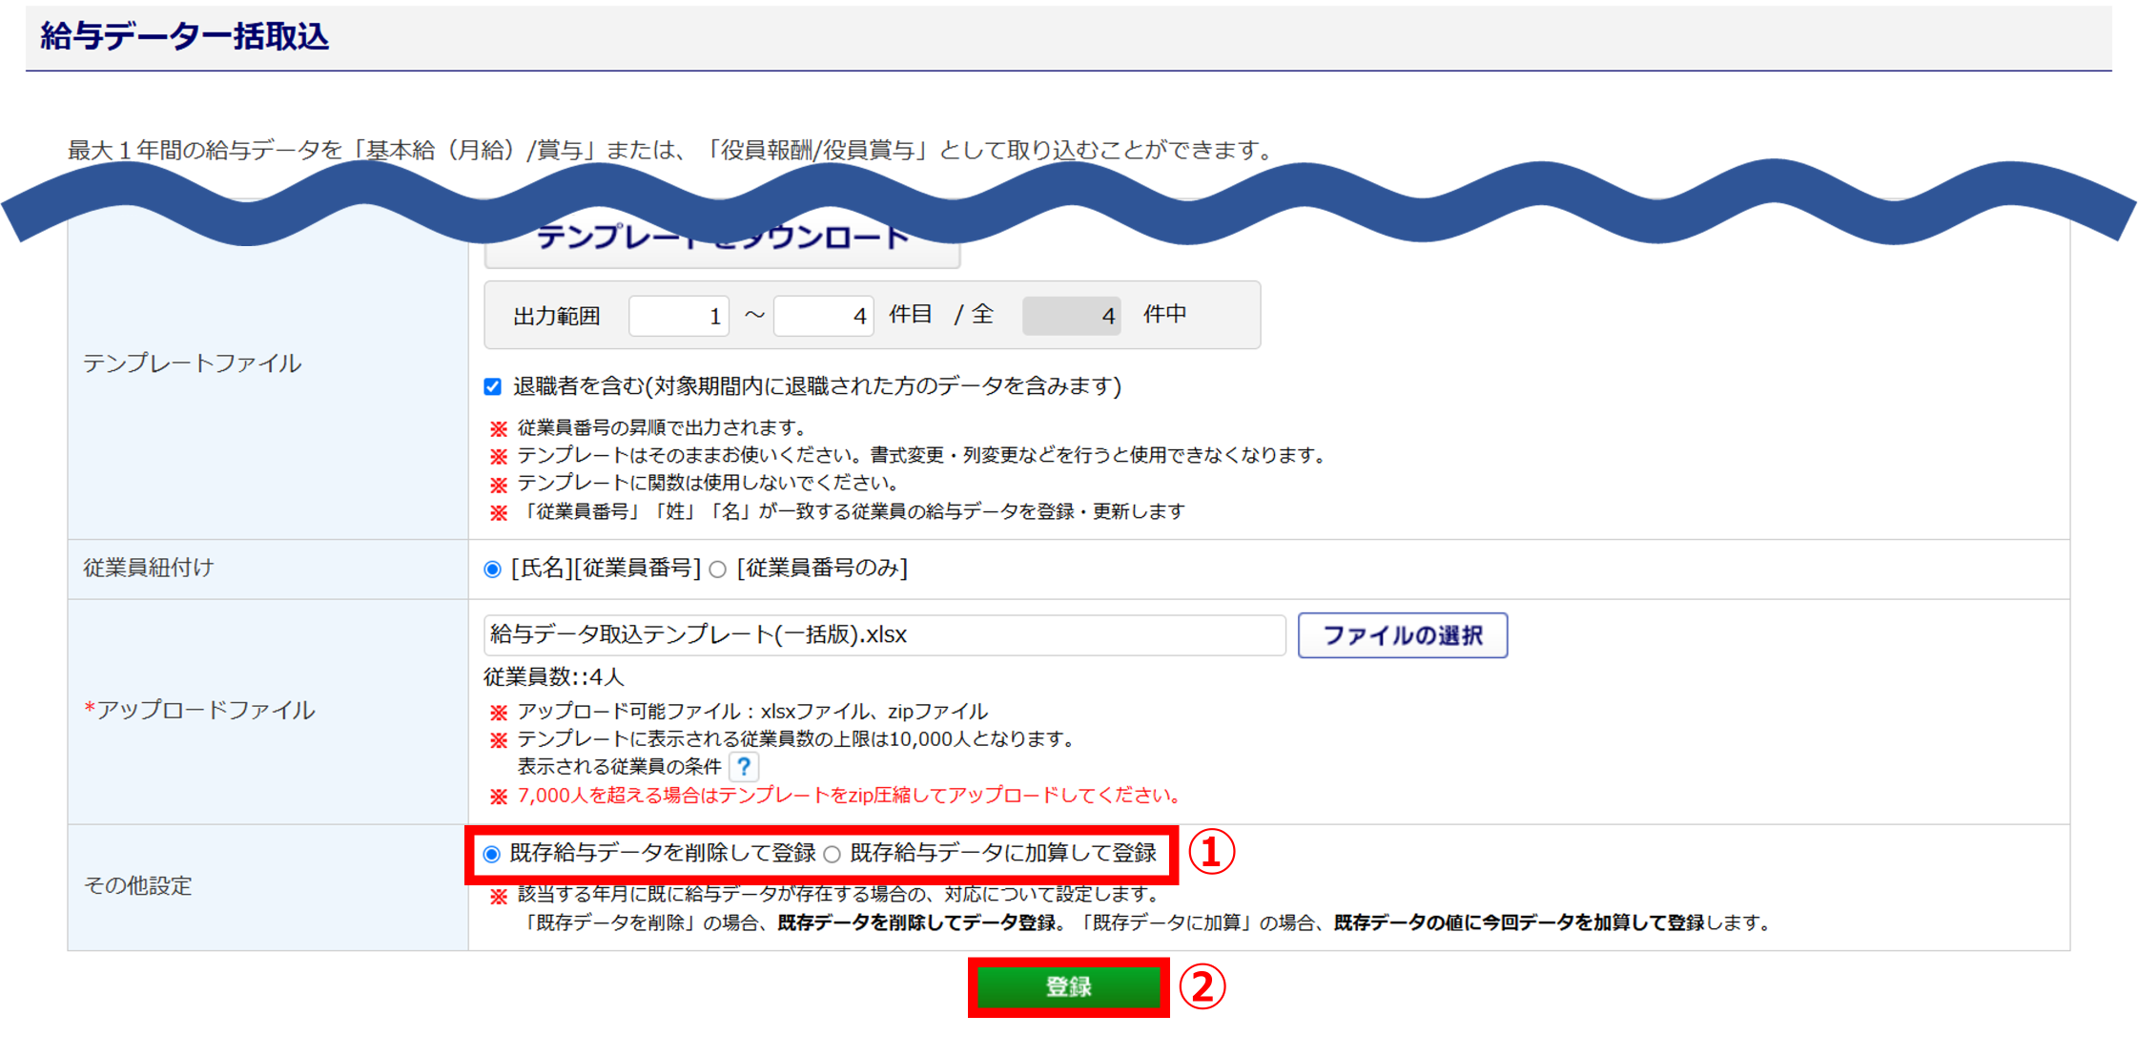The width and height of the screenshot is (2138, 1057).
Task: Choose 既存給与データに加算して登録 option
Action: (833, 854)
